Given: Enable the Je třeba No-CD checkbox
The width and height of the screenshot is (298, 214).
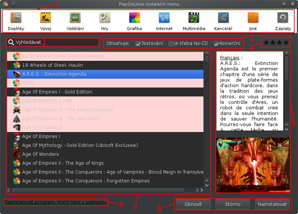Looking at the screenshot, I should [171, 44].
